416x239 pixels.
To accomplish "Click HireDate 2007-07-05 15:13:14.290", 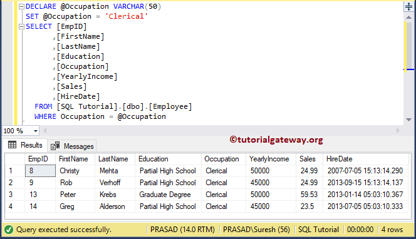I will 366,171.
